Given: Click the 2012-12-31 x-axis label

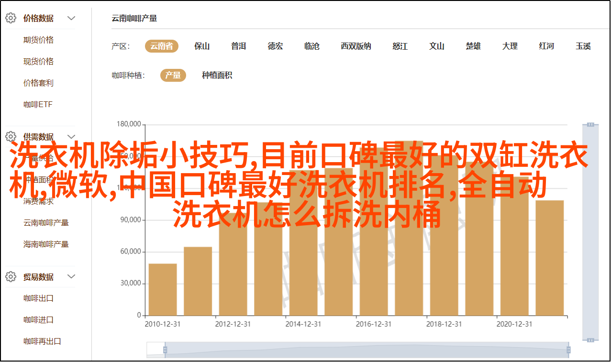Looking at the screenshot, I should point(233,324).
